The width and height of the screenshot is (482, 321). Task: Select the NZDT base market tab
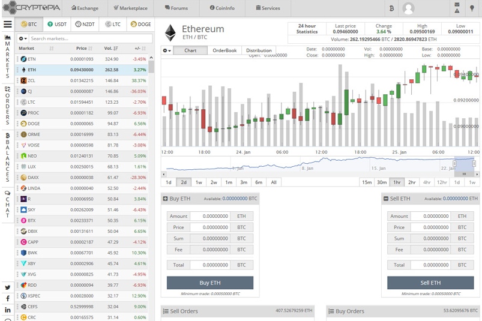coord(85,24)
